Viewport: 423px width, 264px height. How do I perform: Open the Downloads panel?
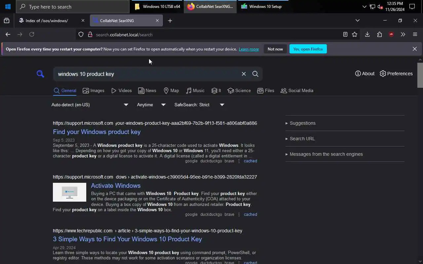coord(367,34)
